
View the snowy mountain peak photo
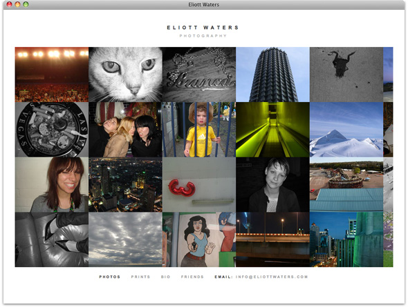(x=346, y=130)
